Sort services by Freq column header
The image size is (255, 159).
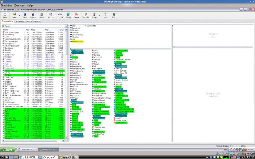click(37, 30)
